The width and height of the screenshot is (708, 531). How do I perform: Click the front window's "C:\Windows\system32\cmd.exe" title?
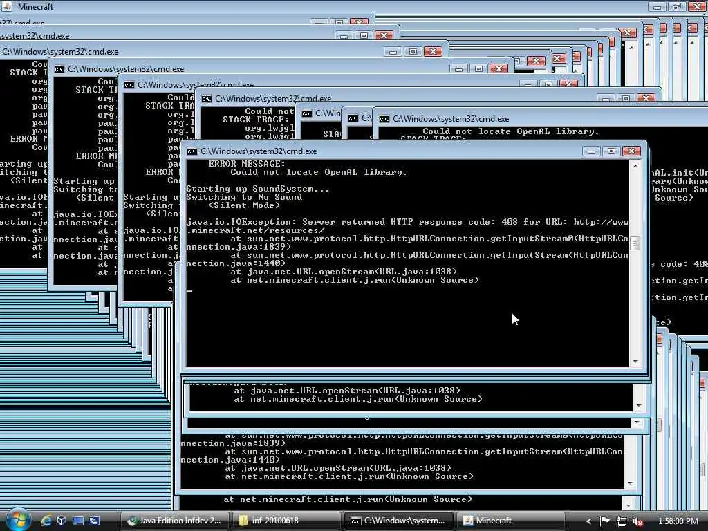click(259, 151)
